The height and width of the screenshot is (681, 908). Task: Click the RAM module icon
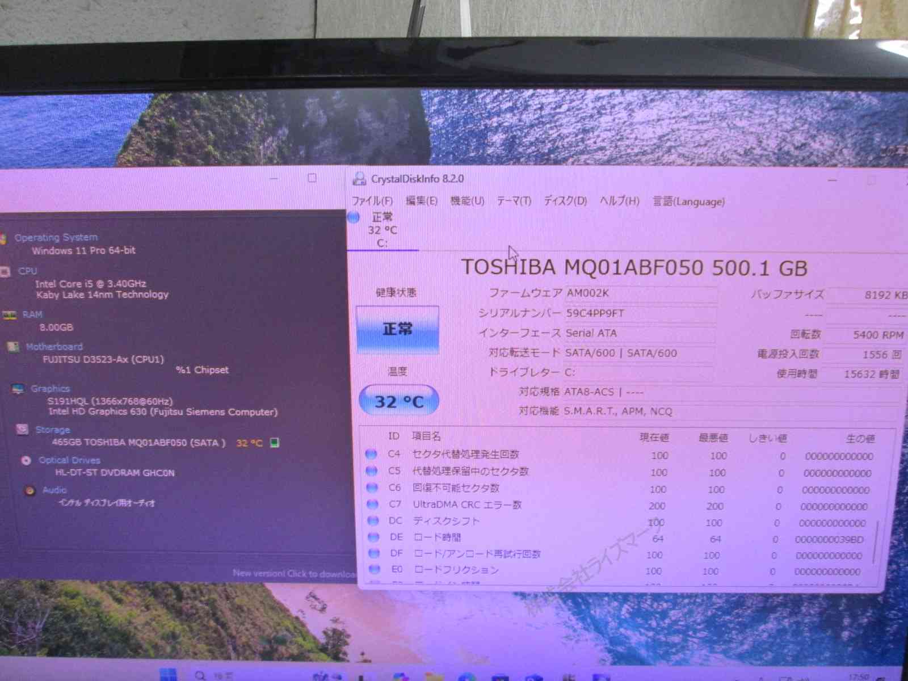coord(10,315)
